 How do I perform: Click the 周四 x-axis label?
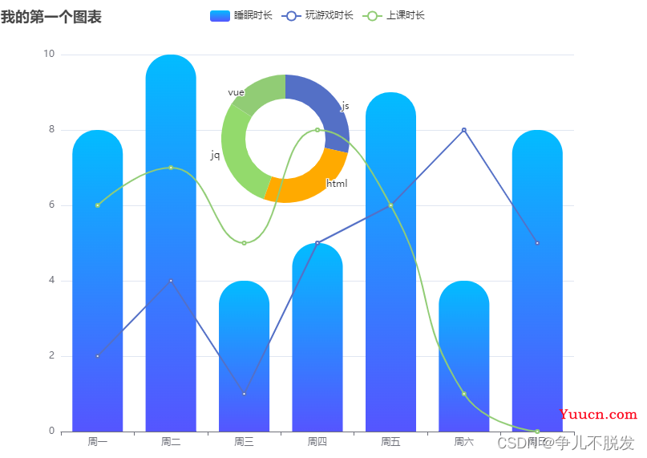point(317,442)
